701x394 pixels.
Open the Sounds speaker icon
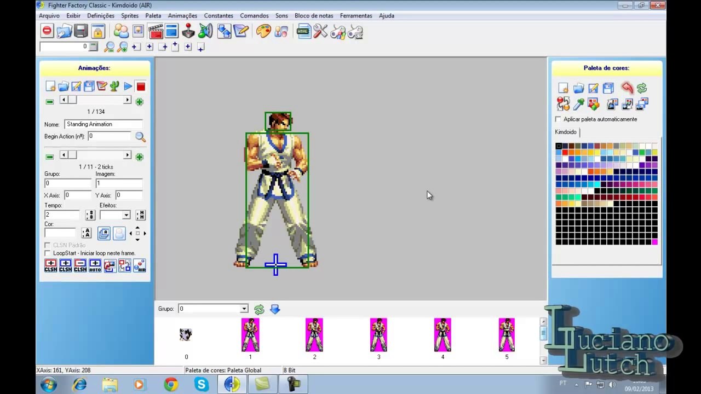tap(205, 31)
